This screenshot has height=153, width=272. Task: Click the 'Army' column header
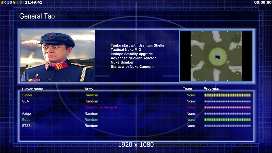pos(89,89)
